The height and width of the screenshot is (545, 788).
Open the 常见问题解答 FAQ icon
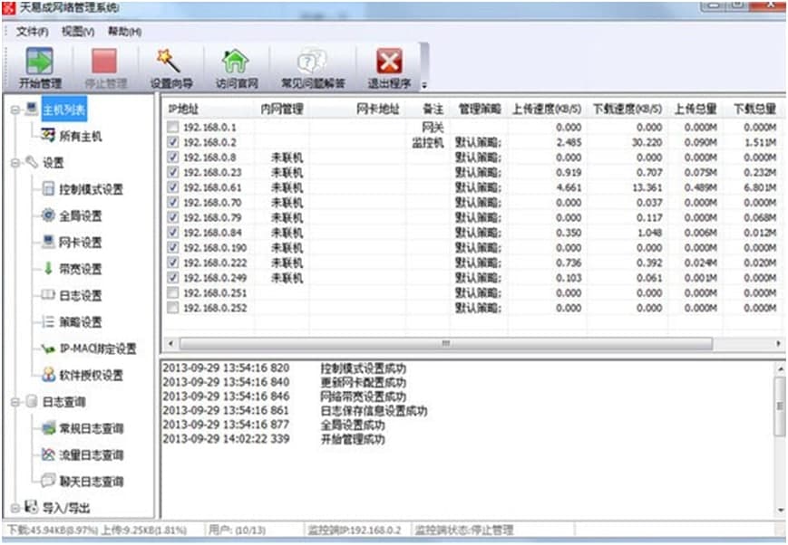312,62
